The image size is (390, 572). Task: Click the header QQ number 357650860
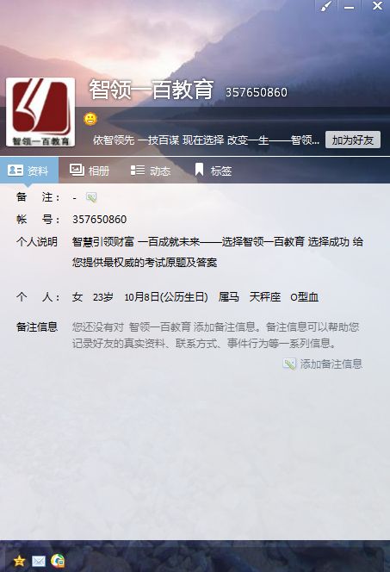pyautogui.click(x=257, y=92)
